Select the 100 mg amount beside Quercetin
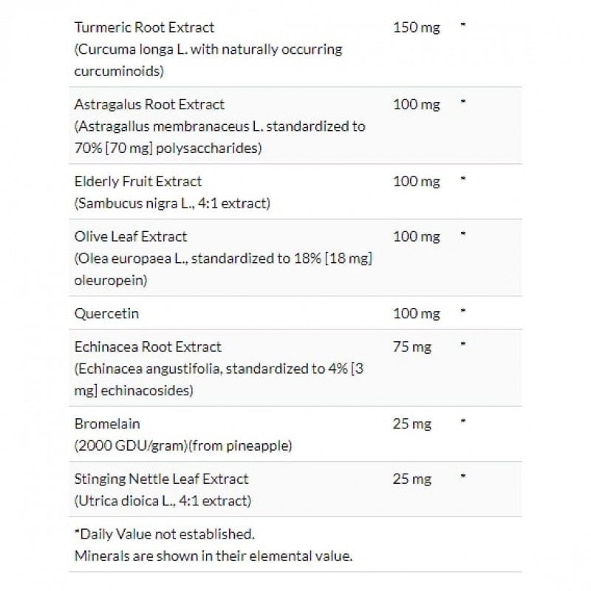 tap(417, 314)
